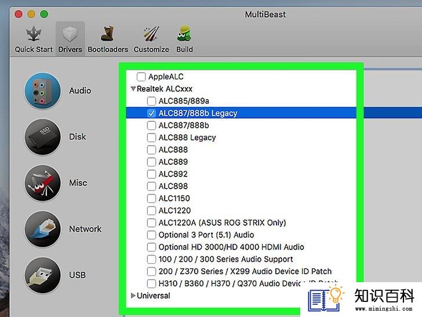
Task: Enable 100 / 200 / 300 Series Audio Support checkbox
Action: pyautogui.click(x=151, y=259)
